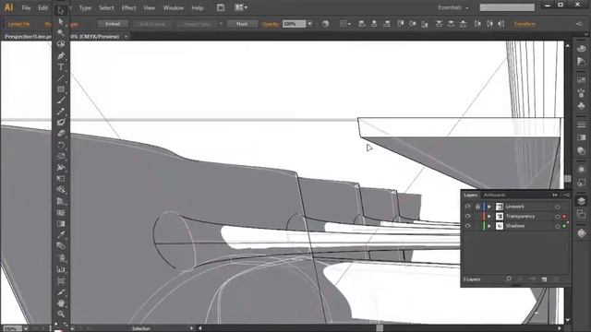Select the Blend tool
Screen dimensions: 591x332
(61, 246)
